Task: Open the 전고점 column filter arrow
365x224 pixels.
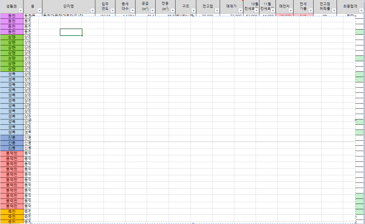Action: tap(217, 10)
